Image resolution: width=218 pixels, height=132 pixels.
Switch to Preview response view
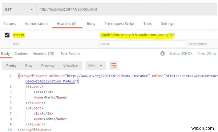48,66
